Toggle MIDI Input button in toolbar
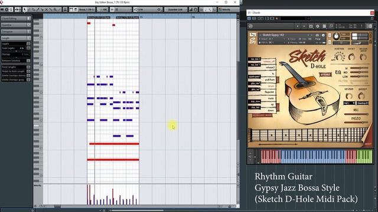 (x=195, y=9)
